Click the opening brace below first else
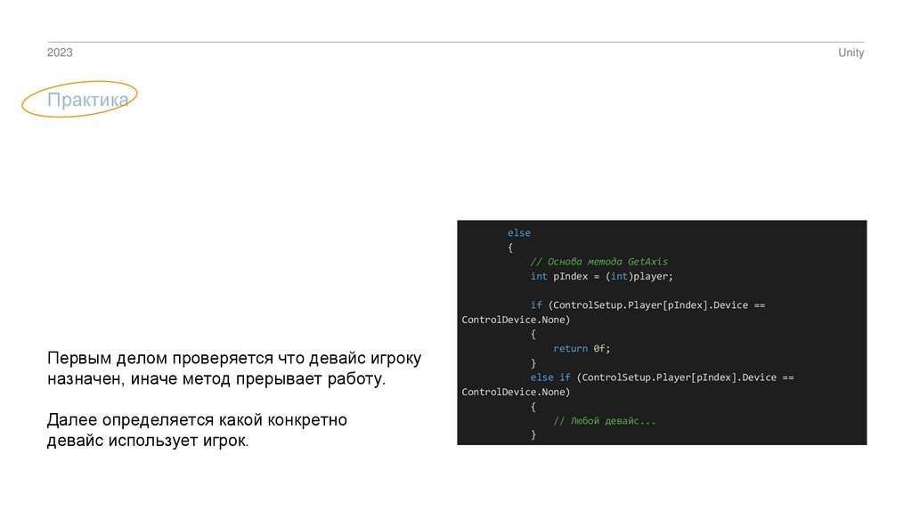The height and width of the screenshot is (511, 912). pos(510,247)
